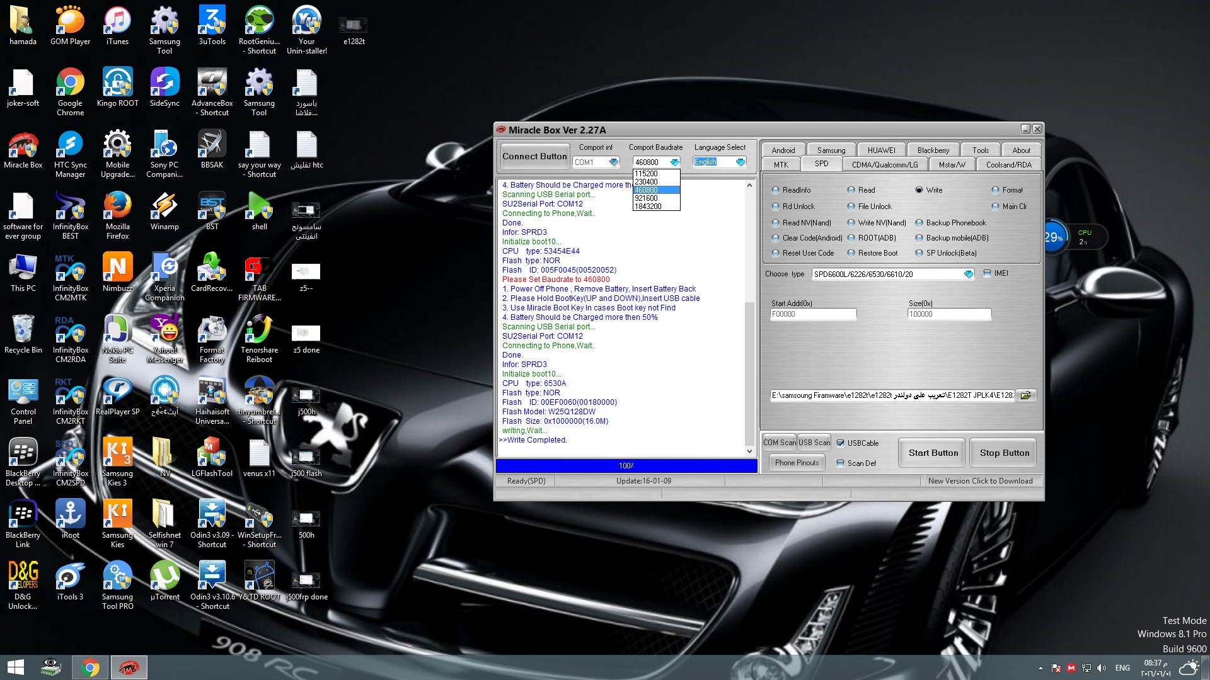The width and height of the screenshot is (1210, 680).
Task: Choose 115200 from the baudrate list
Action: tap(656, 174)
